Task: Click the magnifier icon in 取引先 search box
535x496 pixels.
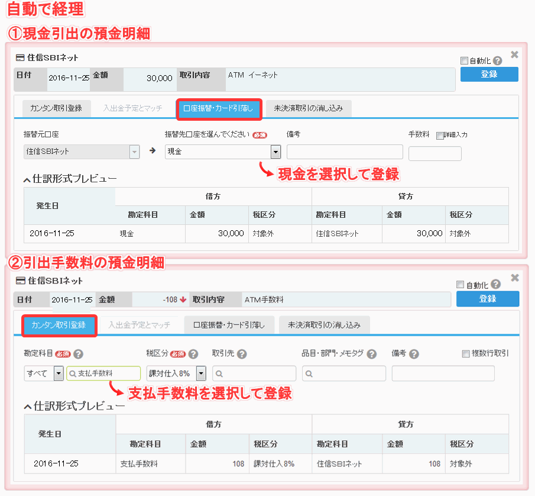Action: pyautogui.click(x=219, y=373)
